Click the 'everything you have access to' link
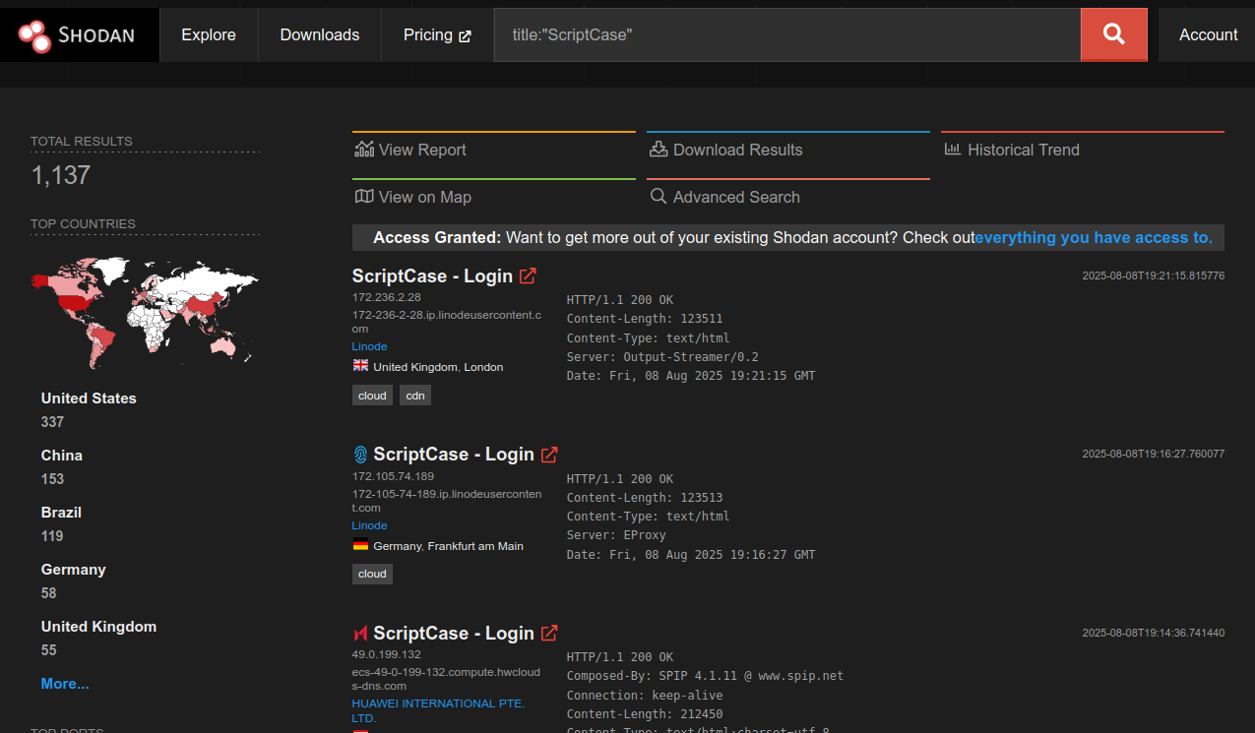The height and width of the screenshot is (733, 1255). click(x=1093, y=237)
